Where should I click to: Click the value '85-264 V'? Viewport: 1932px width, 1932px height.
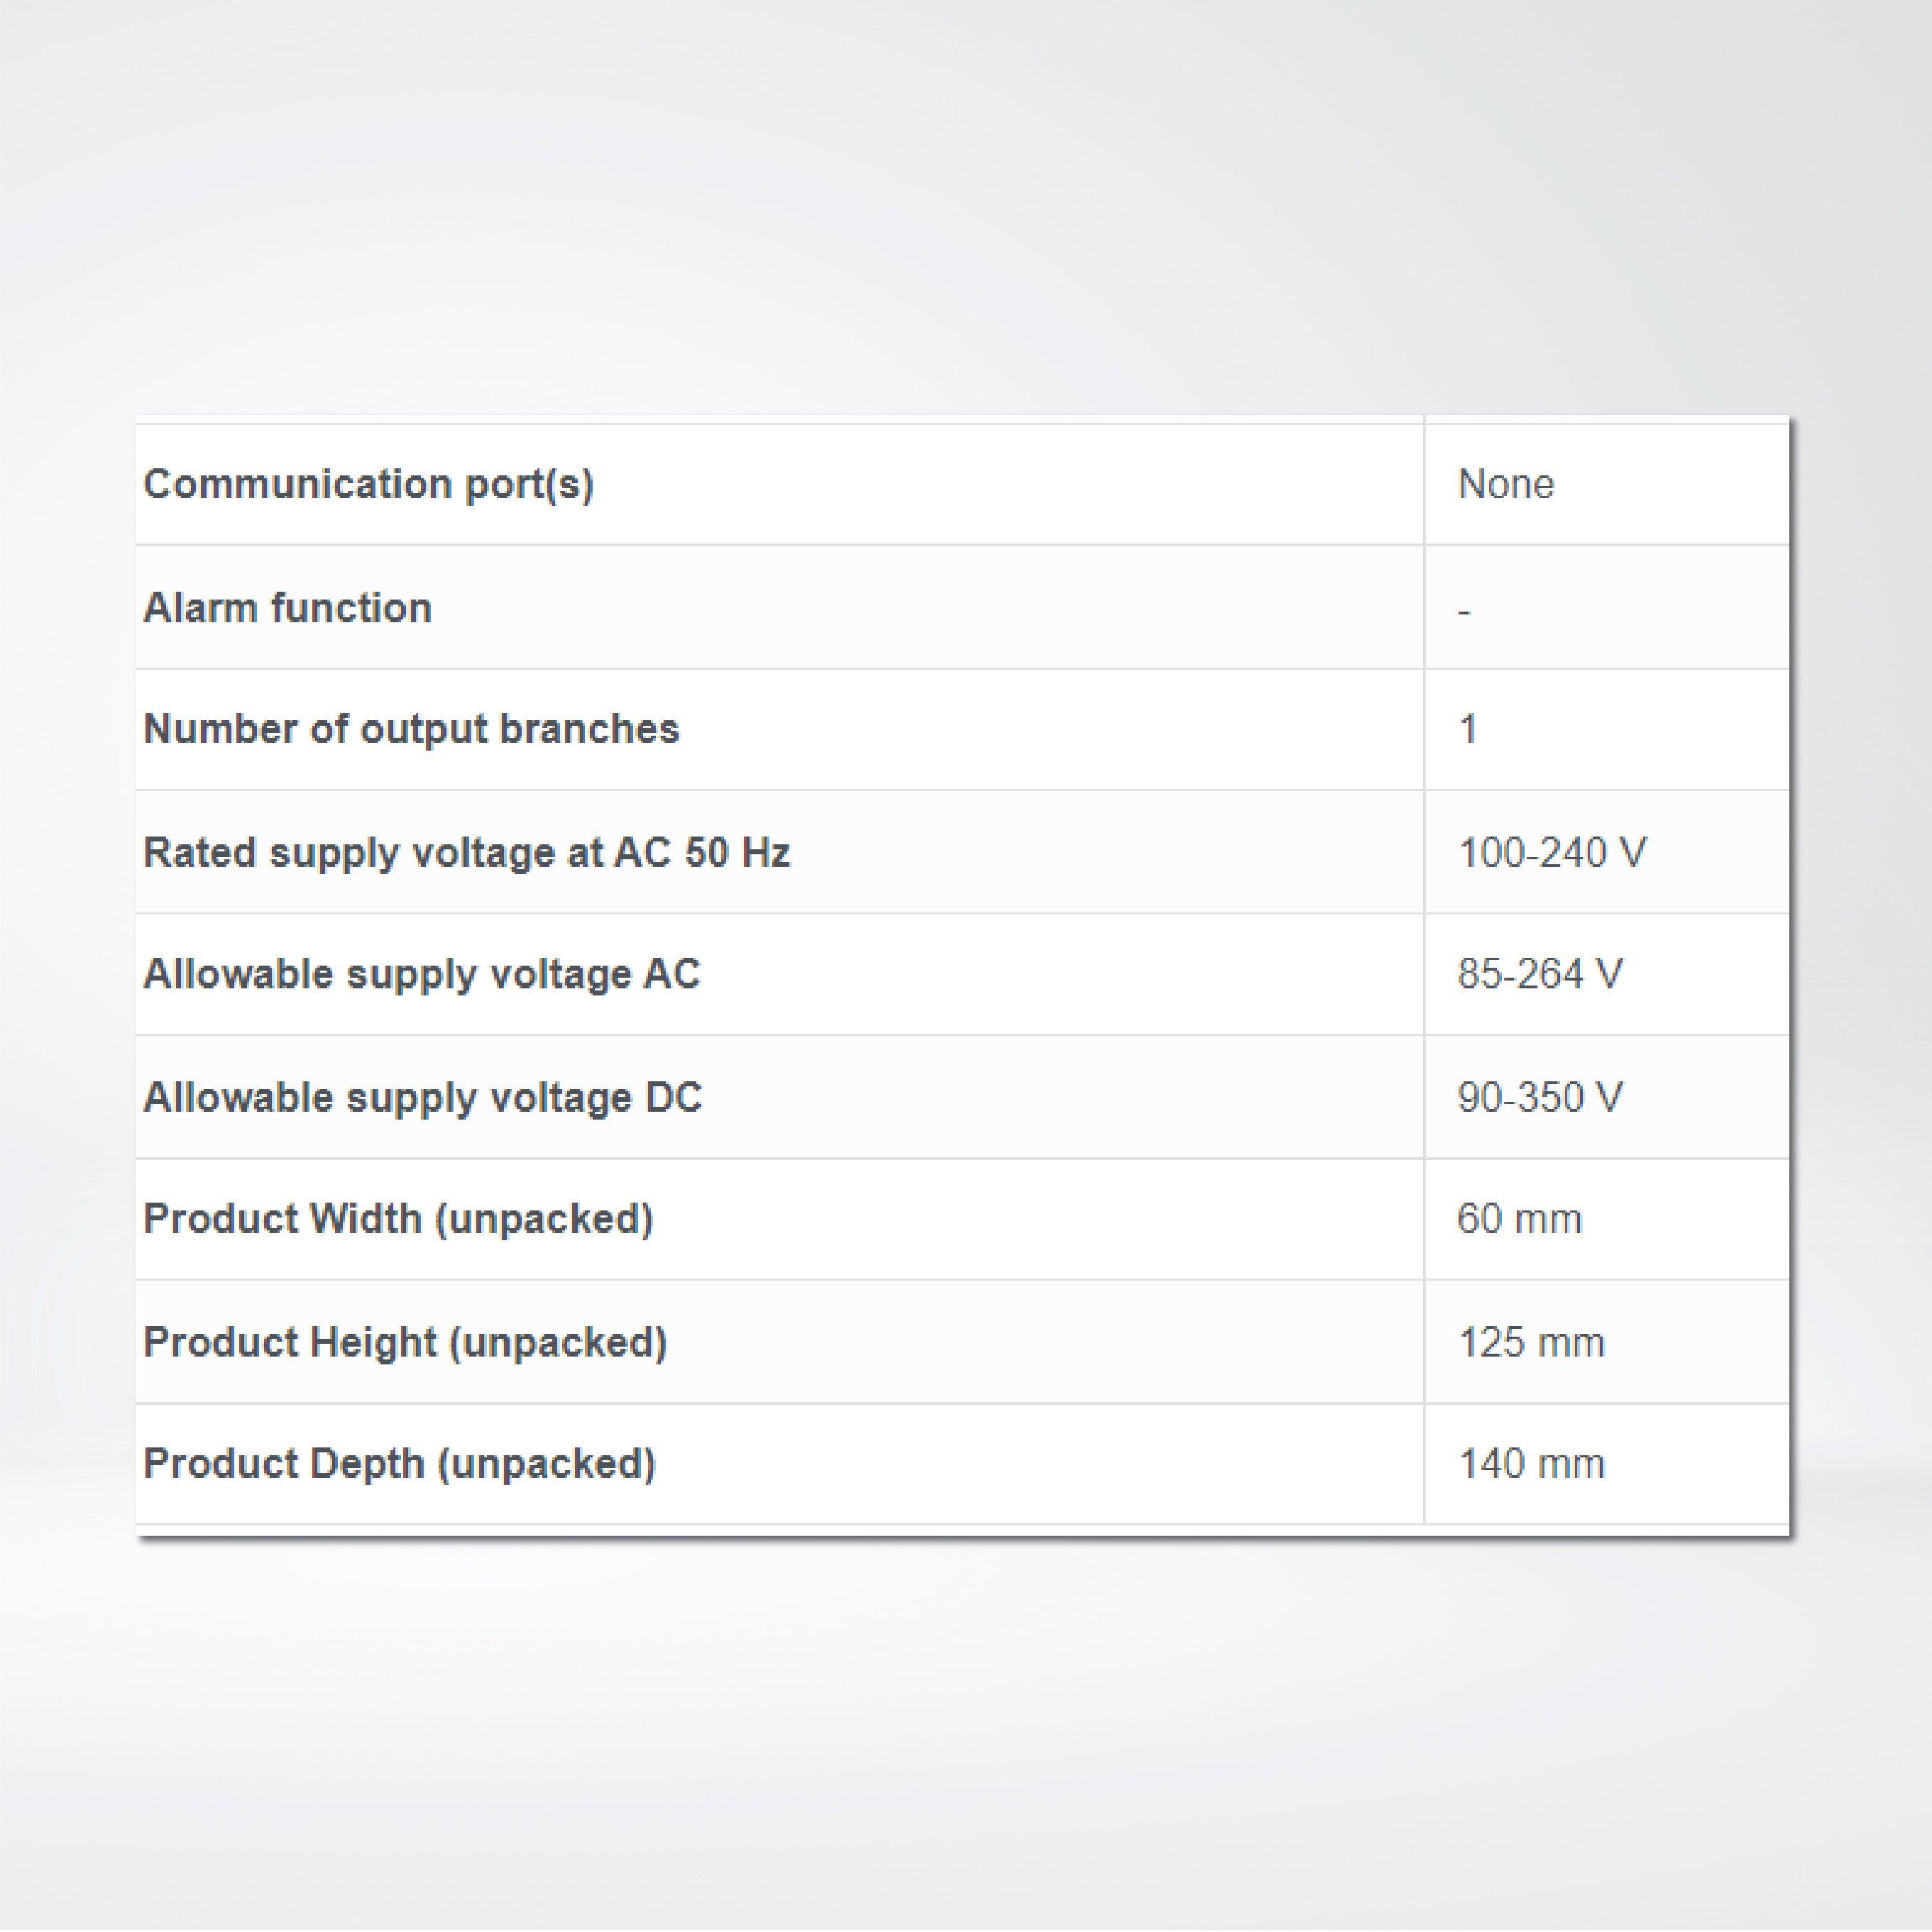pos(1539,975)
